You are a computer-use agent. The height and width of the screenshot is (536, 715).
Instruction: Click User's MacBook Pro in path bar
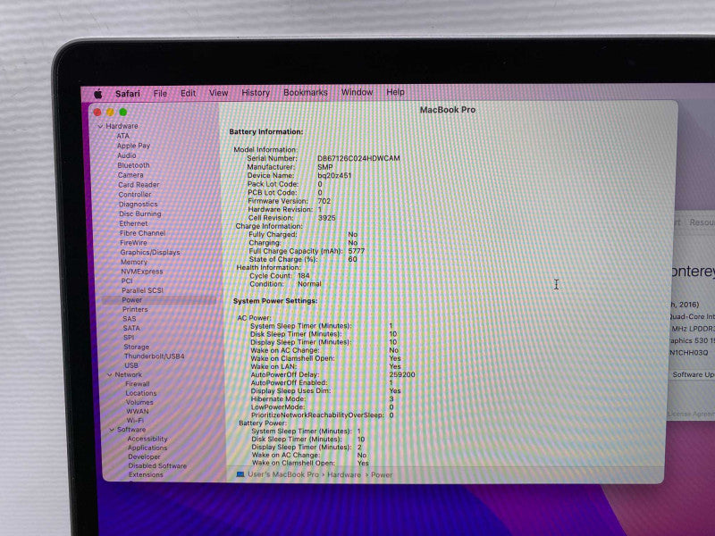pos(283,474)
